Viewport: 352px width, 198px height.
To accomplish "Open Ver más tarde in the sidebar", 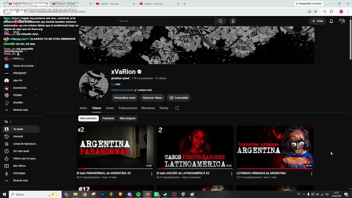I will pyautogui.click(x=21, y=151).
